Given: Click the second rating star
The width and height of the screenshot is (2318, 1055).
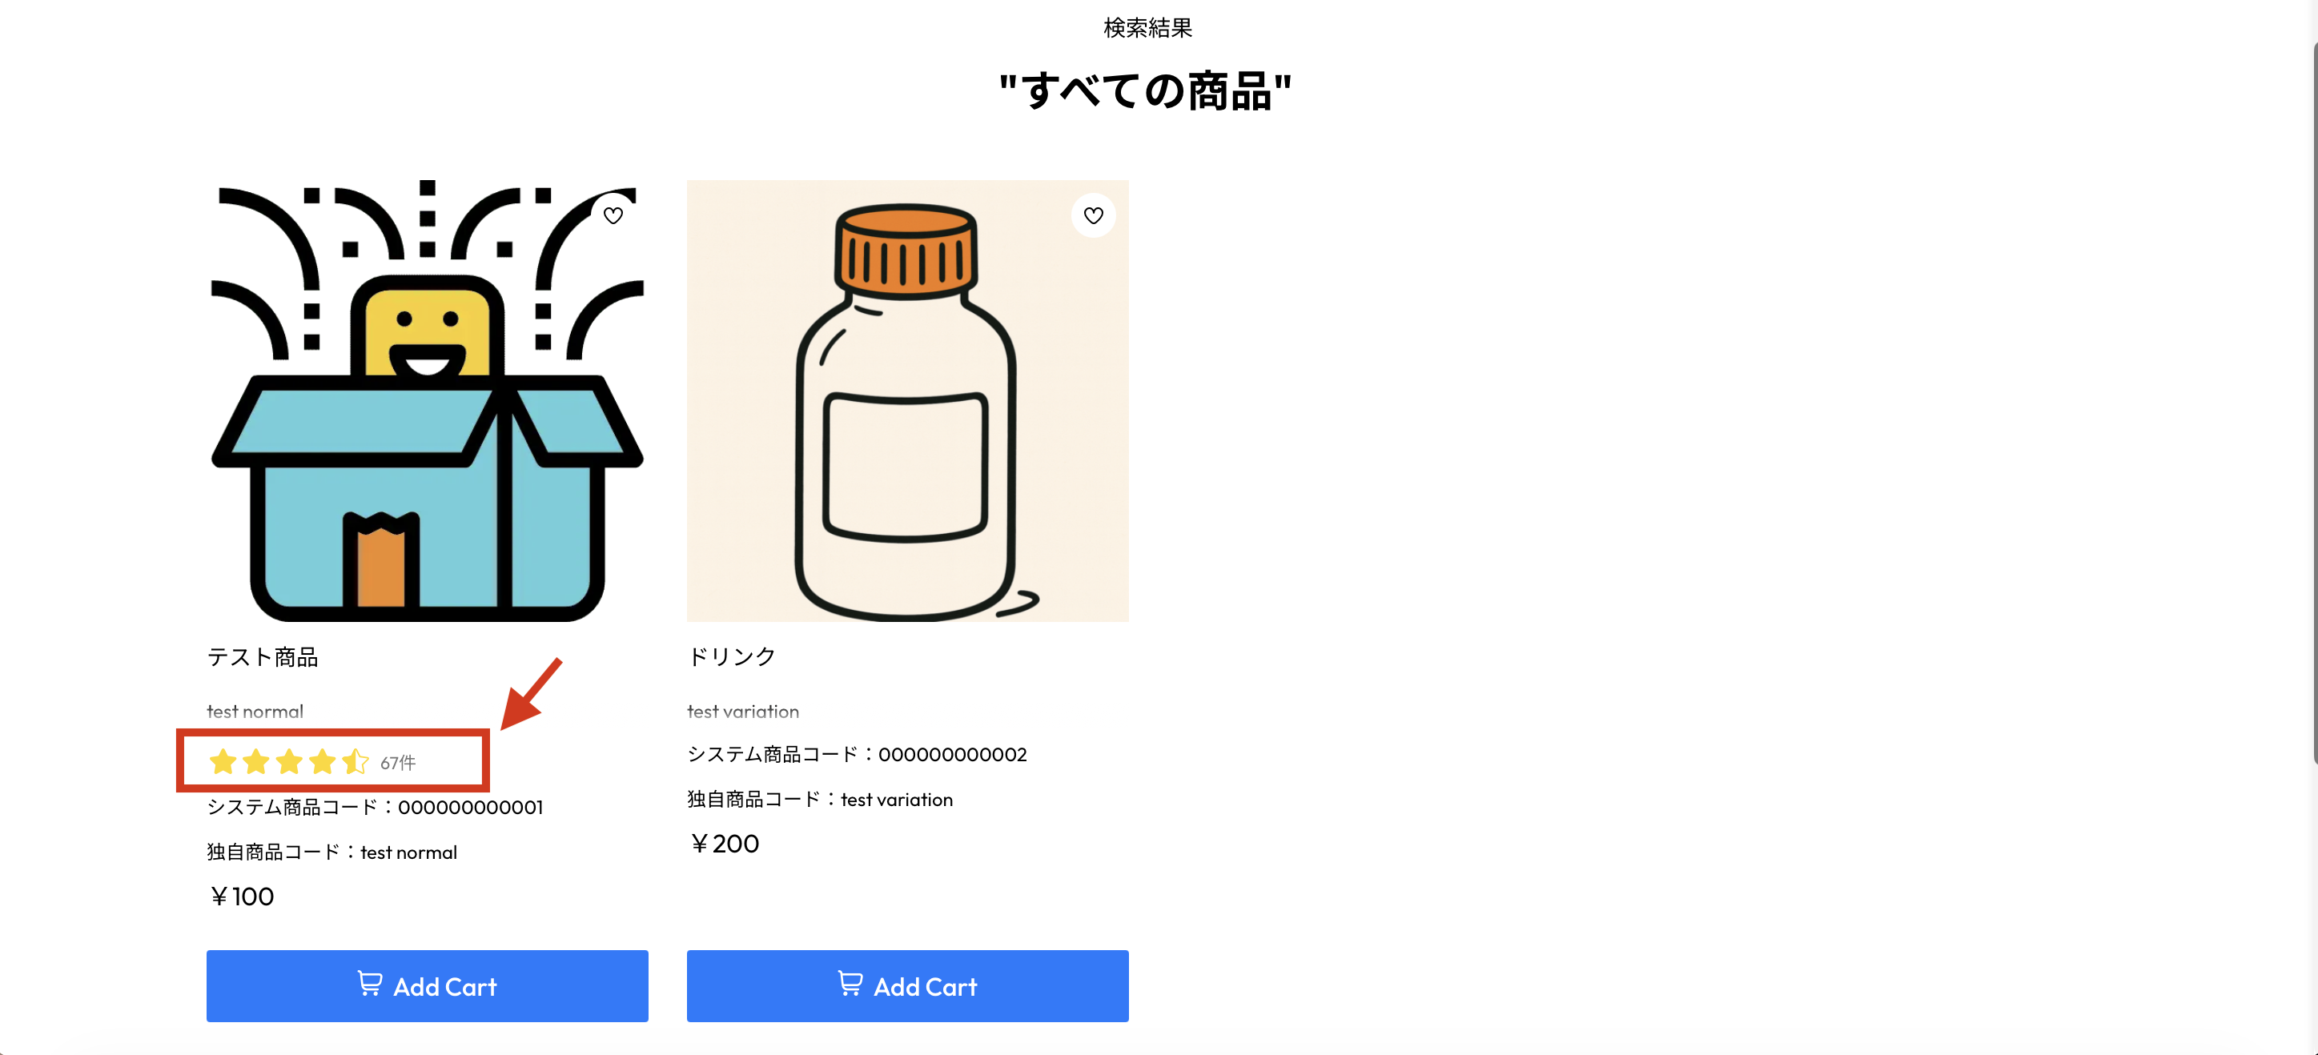Looking at the screenshot, I should pyautogui.click(x=255, y=763).
